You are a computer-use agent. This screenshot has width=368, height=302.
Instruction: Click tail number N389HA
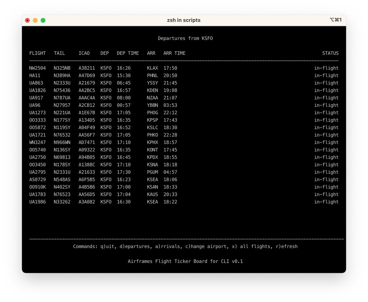(62, 75)
